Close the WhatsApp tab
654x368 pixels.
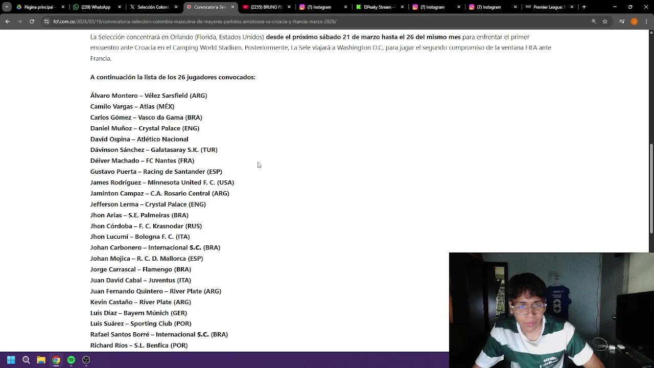pos(120,7)
